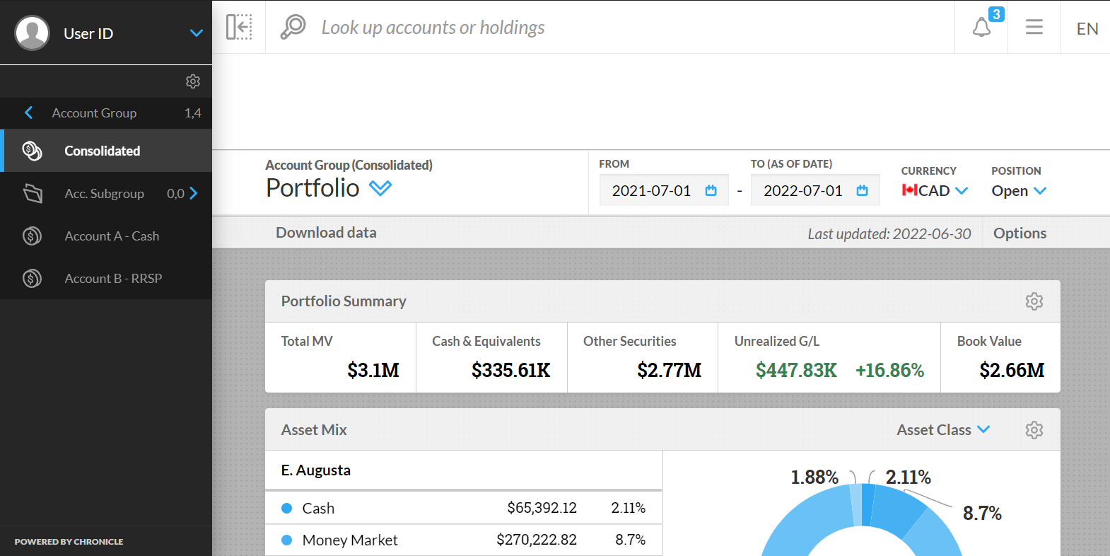Viewport: 1110px width, 556px height.
Task: Open TO date calendar picker icon
Action: click(x=862, y=190)
